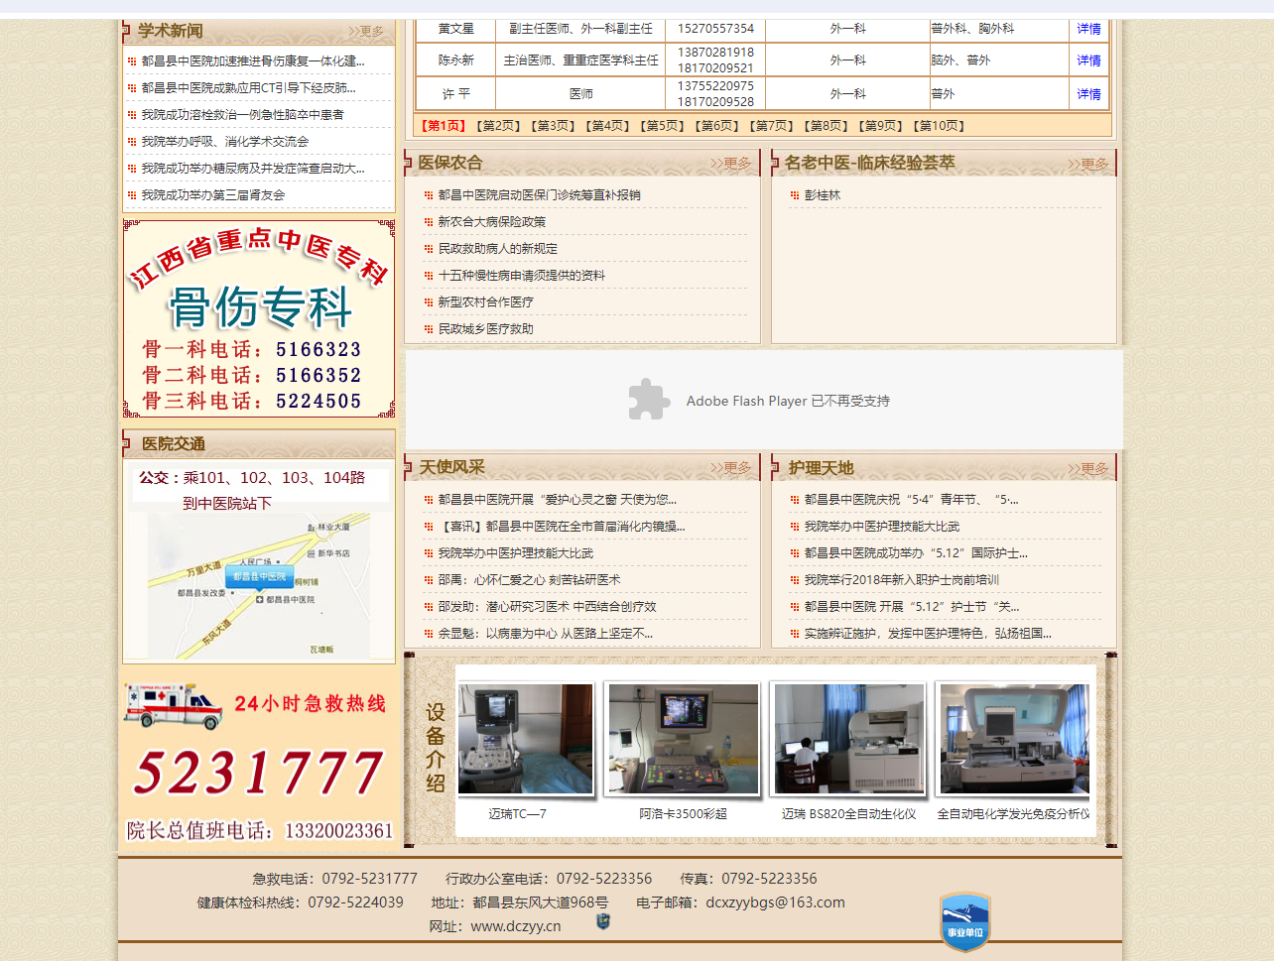Image resolution: width=1274 pixels, height=961 pixels.
Task: Open news 我院举办呼吸、消化学术交流会
Action: (x=224, y=142)
